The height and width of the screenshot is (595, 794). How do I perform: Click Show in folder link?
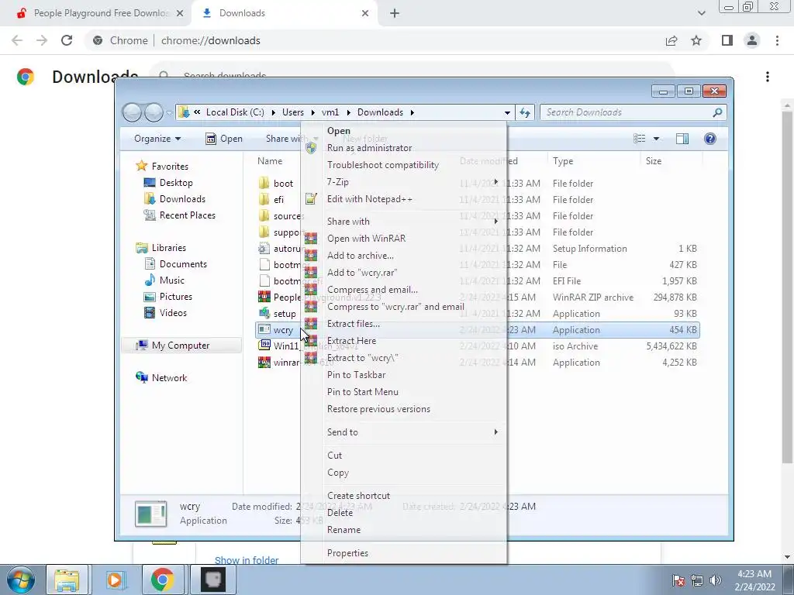click(x=247, y=560)
